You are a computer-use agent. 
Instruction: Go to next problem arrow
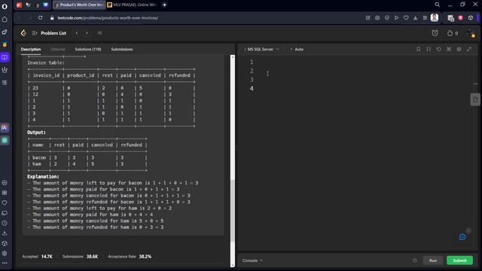click(87, 33)
